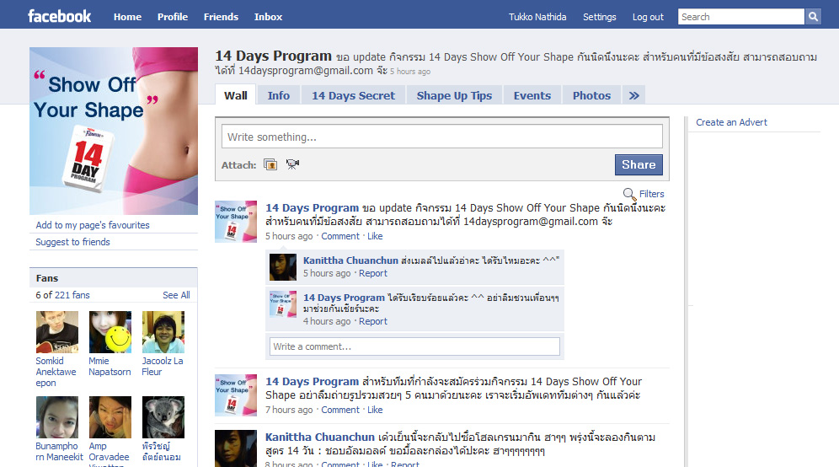Select the Shape Up Tips tab
The width and height of the screenshot is (839, 467).
(x=454, y=95)
